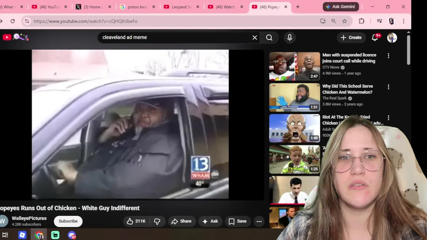Like the video (211K)

click(x=136, y=221)
